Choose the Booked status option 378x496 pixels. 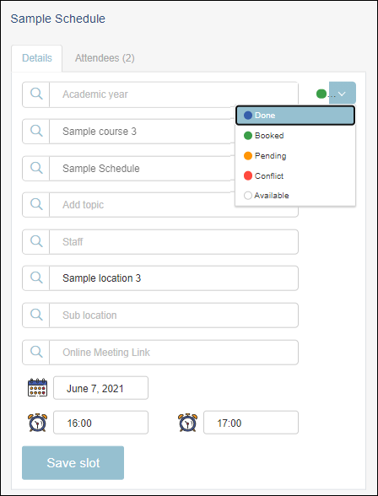(295, 135)
